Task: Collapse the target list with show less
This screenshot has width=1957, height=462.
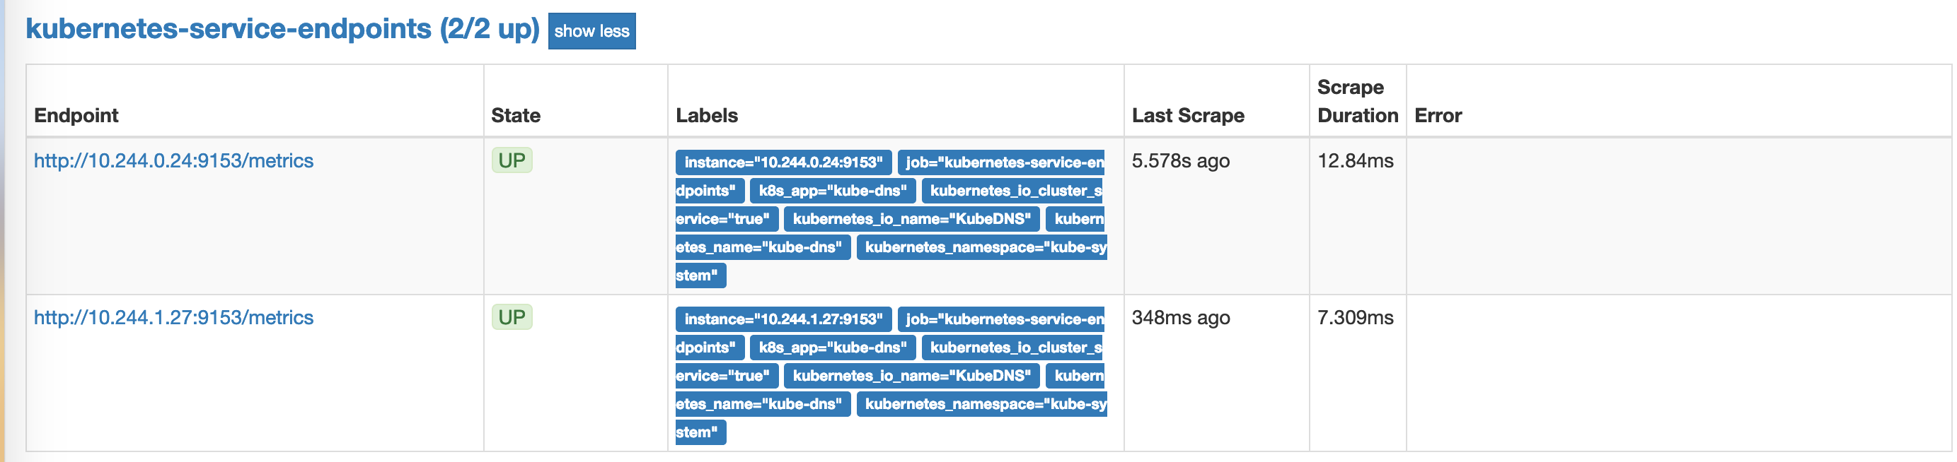Action: pyautogui.click(x=591, y=31)
